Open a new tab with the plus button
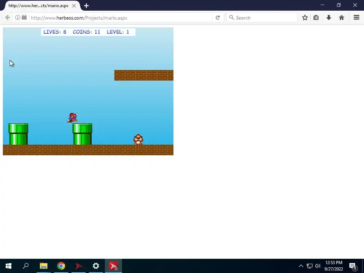Viewport: 364px width, 273px height. (86, 6)
